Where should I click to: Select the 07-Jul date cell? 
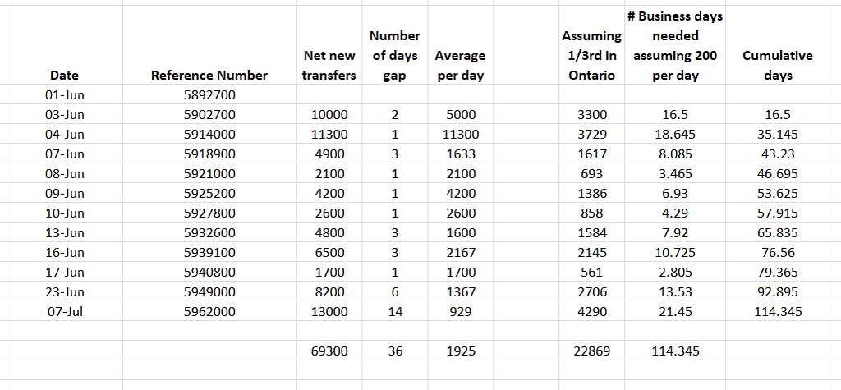(x=64, y=312)
